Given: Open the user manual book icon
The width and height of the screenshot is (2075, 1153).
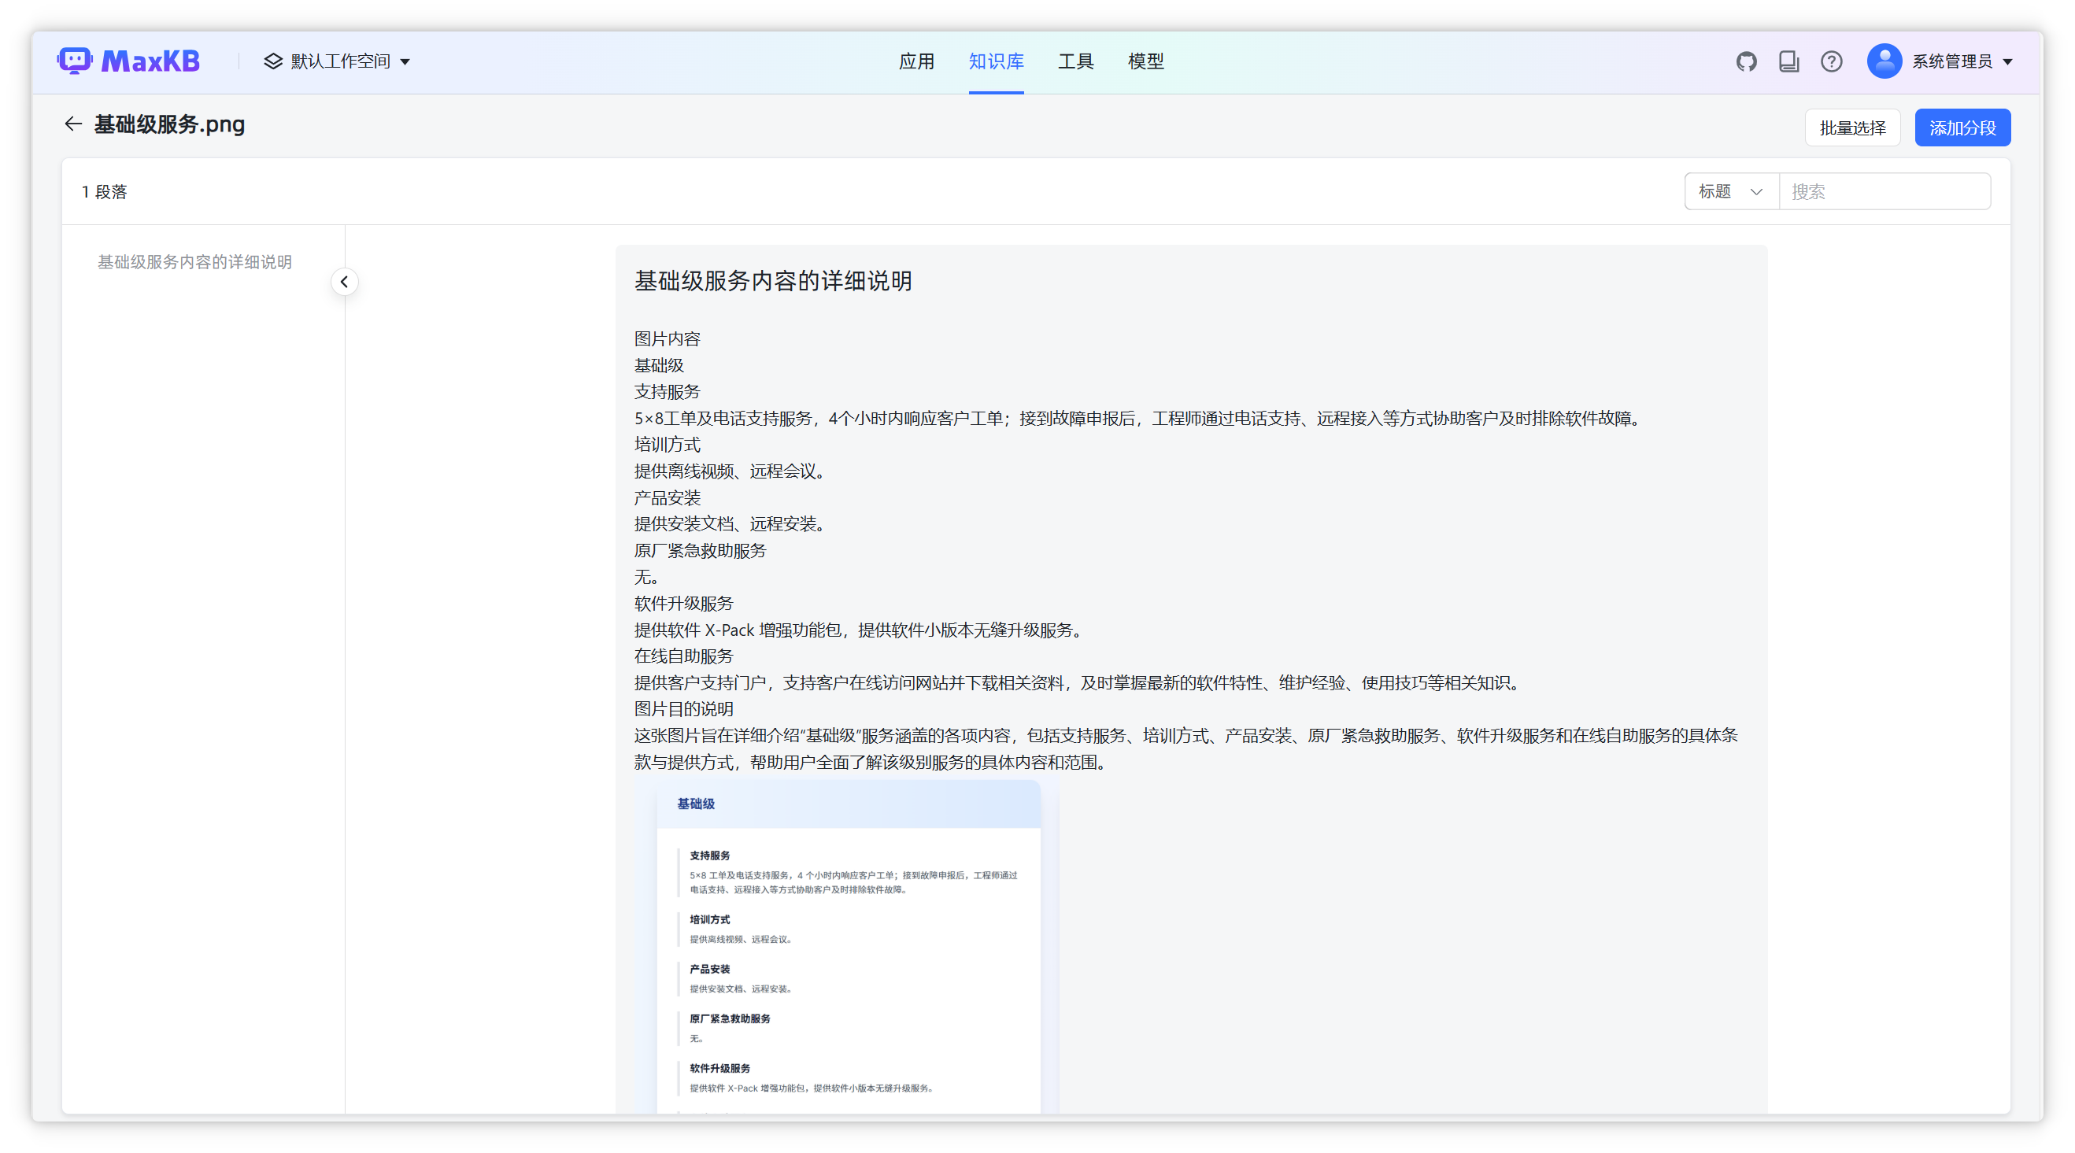Looking at the screenshot, I should point(1789,61).
